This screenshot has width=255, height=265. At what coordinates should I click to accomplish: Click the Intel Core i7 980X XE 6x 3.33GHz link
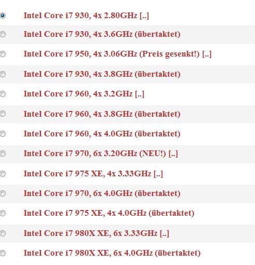click(96, 233)
